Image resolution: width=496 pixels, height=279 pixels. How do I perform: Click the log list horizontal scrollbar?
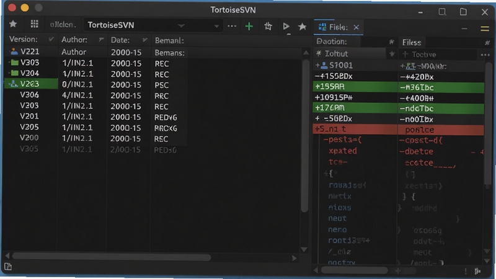click(112, 257)
